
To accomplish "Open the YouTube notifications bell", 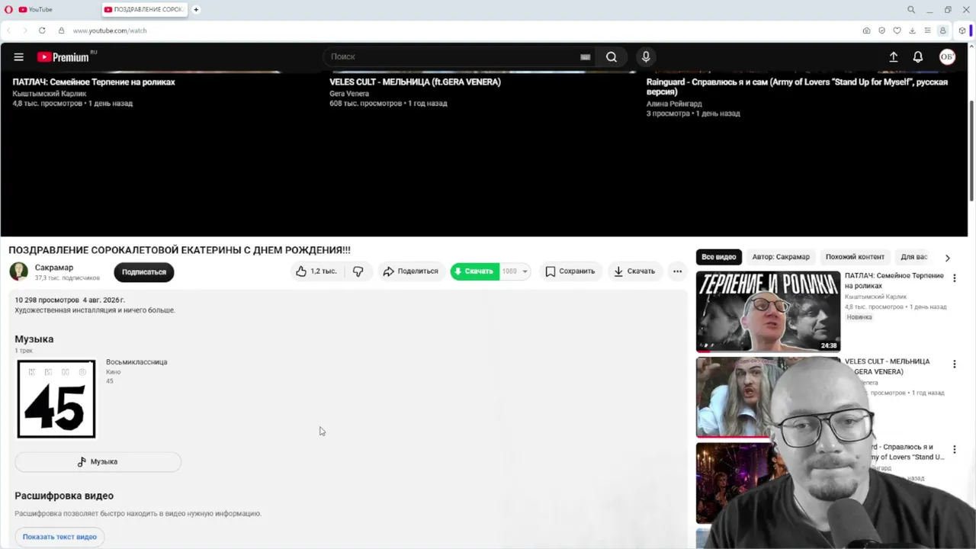I will point(918,56).
